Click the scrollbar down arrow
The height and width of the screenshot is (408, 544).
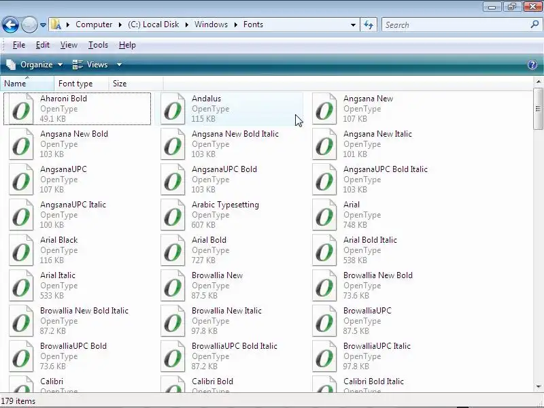coord(538,386)
